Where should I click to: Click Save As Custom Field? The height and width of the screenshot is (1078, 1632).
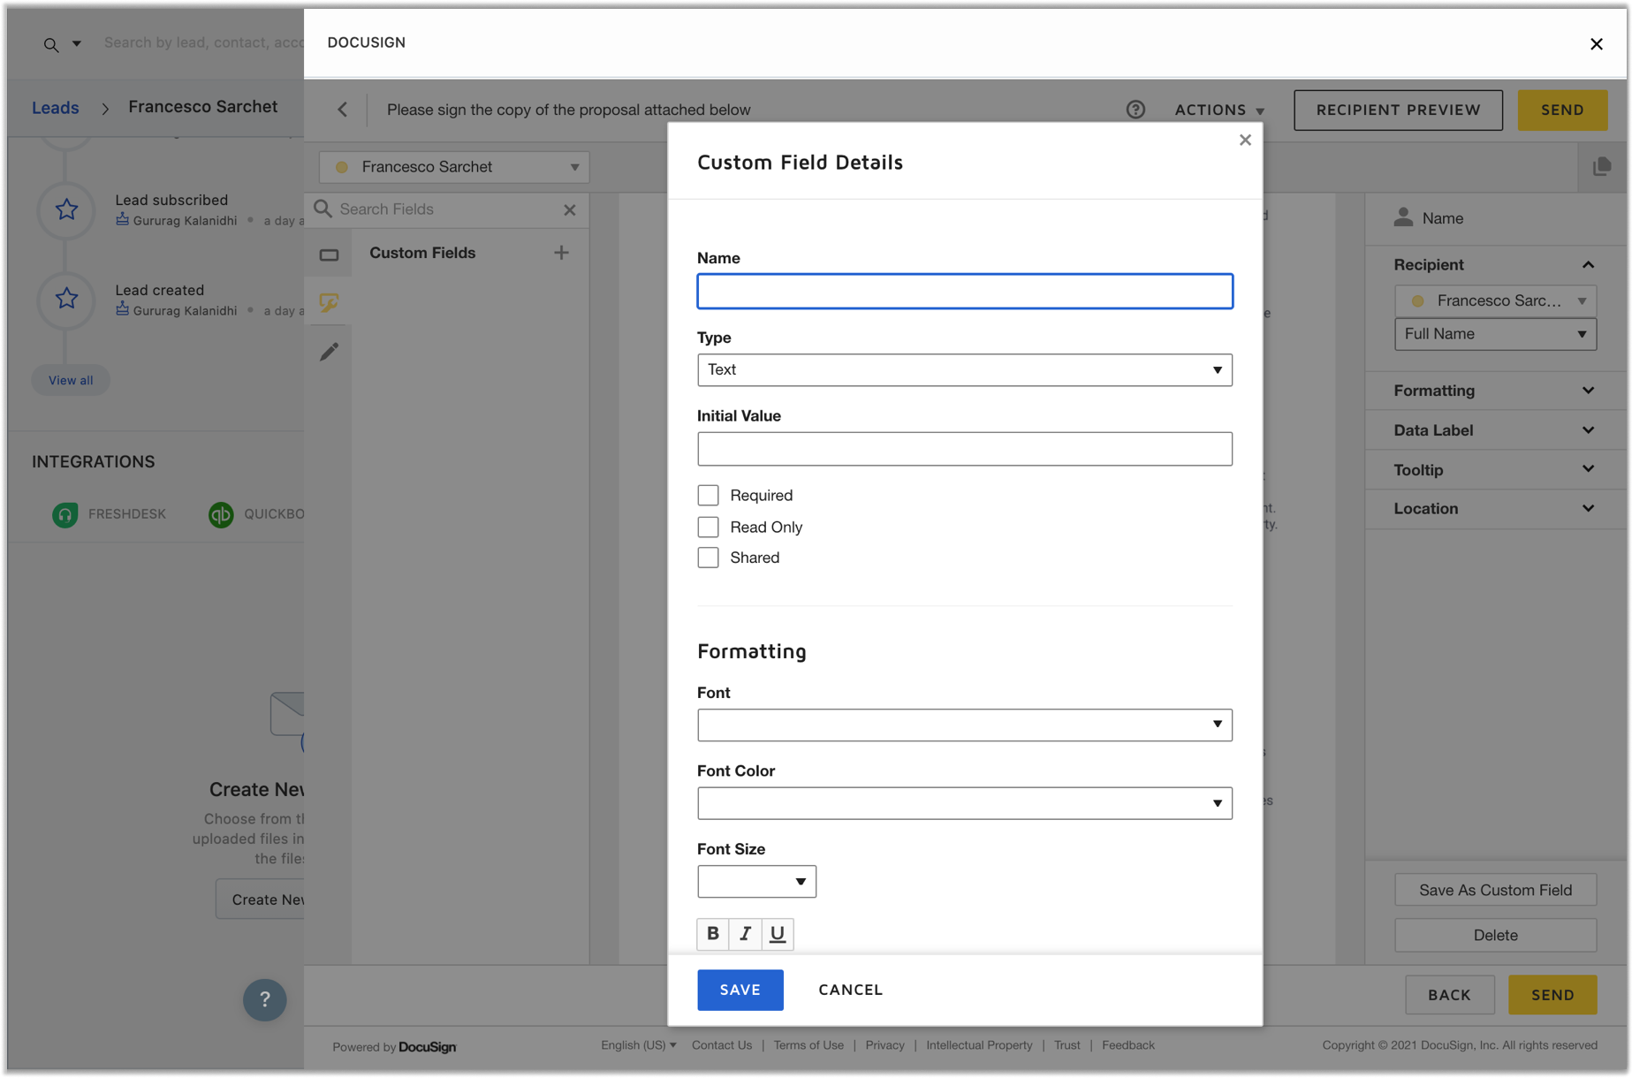[1495, 890]
